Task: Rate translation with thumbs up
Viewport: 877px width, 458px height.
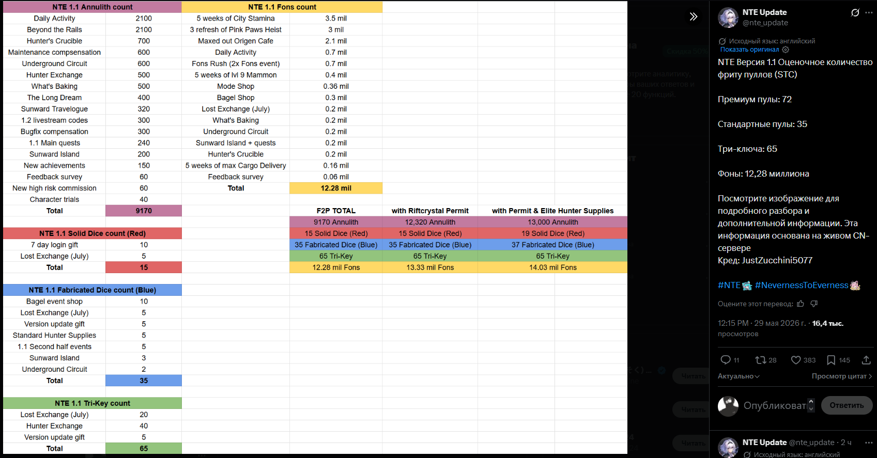Action: 801,304
